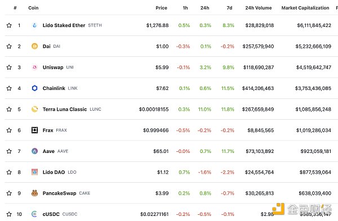Open the PancakeSwap coin link

click(59, 193)
